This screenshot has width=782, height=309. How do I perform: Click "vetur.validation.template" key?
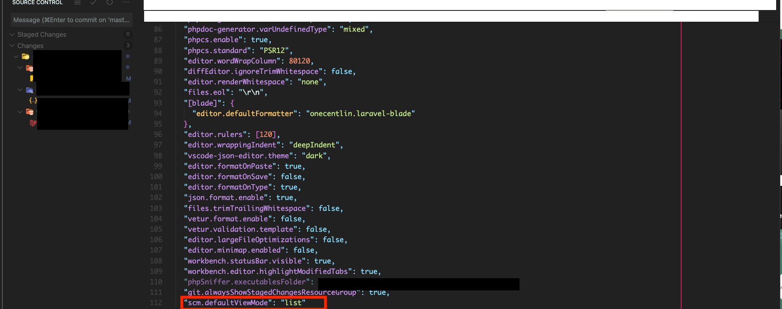241,229
